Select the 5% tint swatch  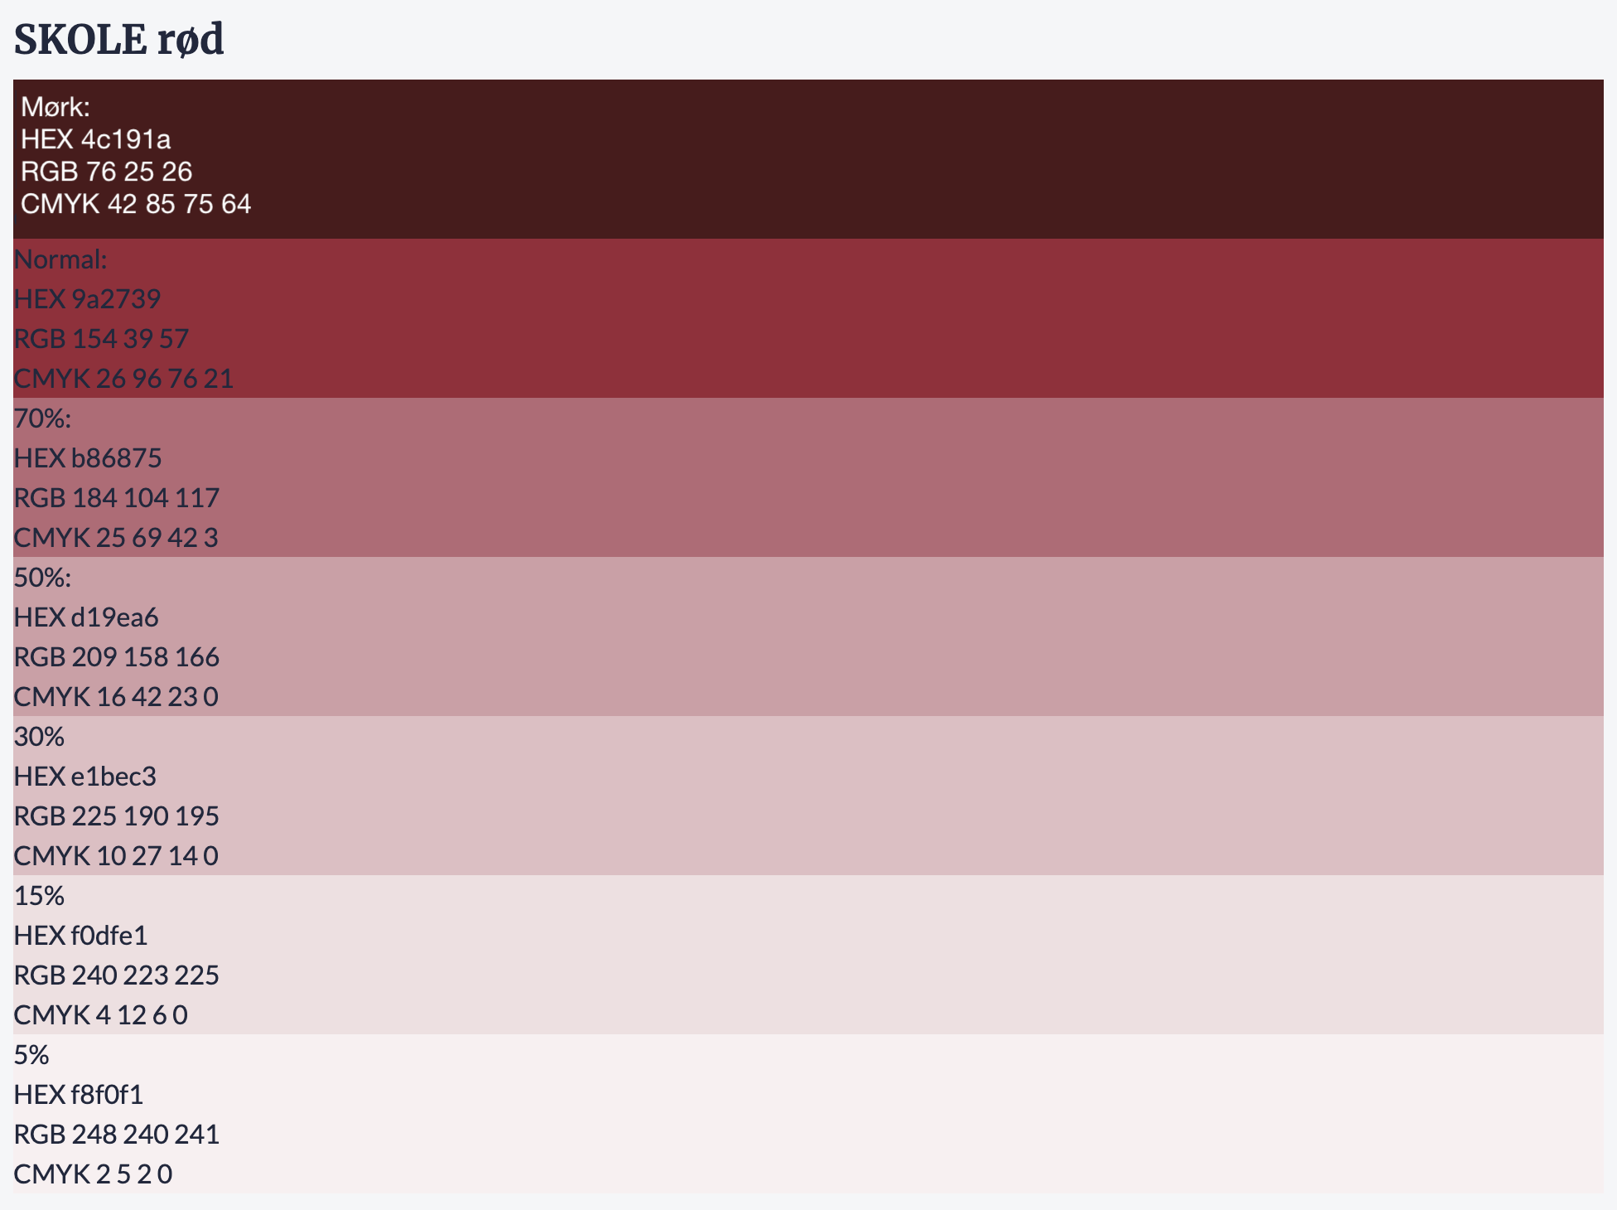808,1114
